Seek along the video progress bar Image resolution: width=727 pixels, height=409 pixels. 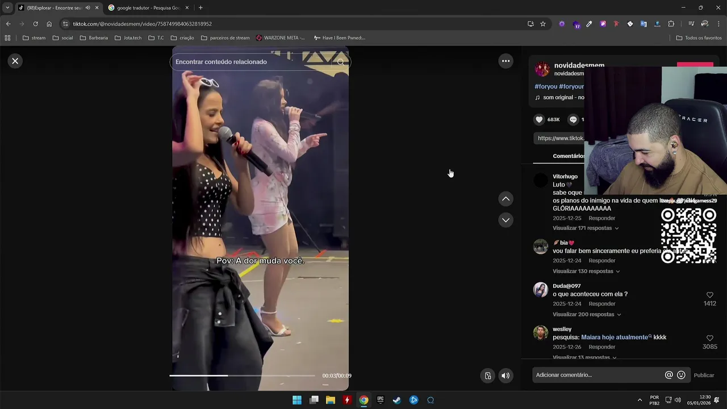[242, 375]
